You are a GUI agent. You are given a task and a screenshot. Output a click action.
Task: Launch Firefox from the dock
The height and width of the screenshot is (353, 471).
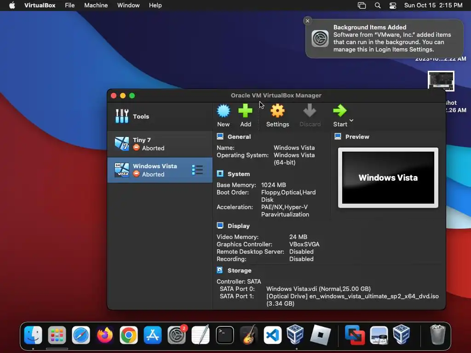(105, 335)
